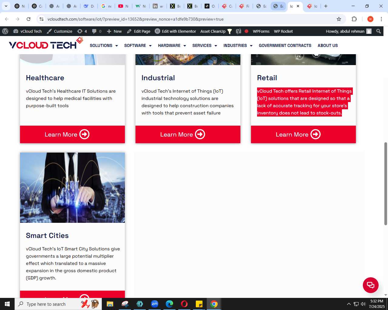This screenshot has width=388, height=310.
Task: Open the WordPress logo menu in admin bar
Action: pyautogui.click(x=5, y=31)
